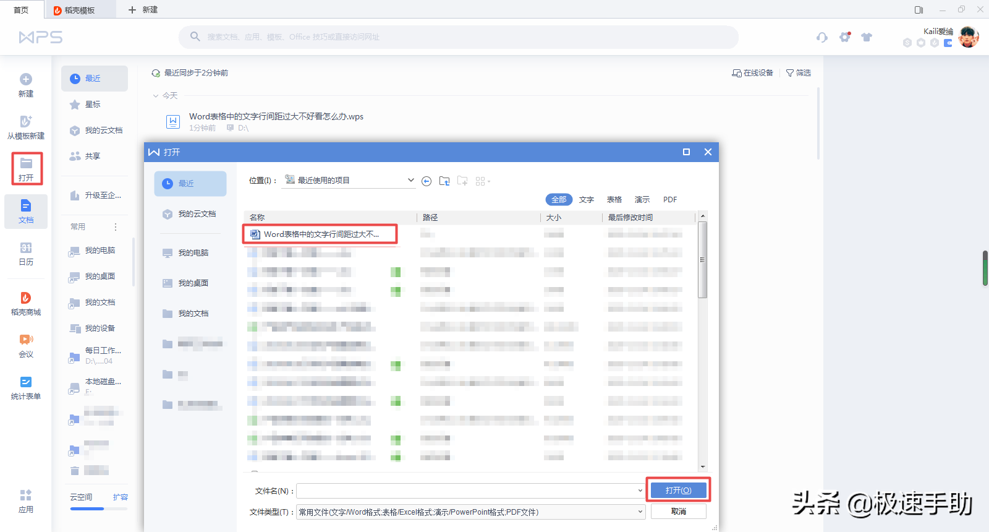Click the 升级至企... item
The image size is (989, 532).
click(96, 195)
